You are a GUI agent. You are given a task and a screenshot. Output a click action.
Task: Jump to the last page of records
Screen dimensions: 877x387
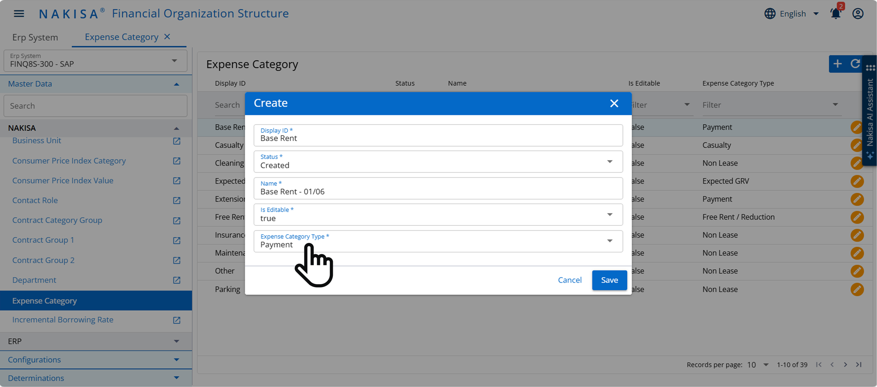[859, 365]
